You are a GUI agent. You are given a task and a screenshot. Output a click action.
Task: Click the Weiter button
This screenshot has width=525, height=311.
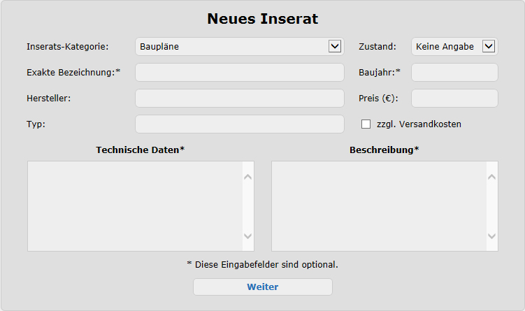262,287
